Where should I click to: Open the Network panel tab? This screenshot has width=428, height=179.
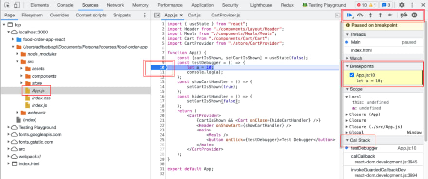[115, 5]
